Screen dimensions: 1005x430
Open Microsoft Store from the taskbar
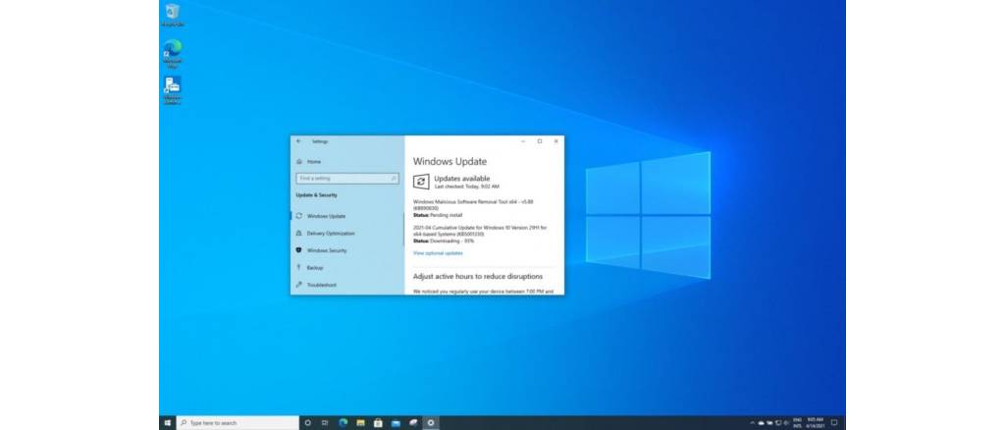(x=378, y=423)
